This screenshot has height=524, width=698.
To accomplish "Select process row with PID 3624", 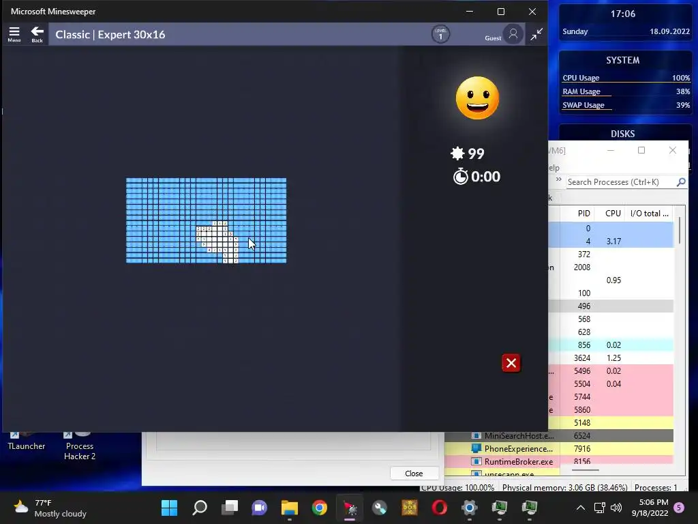I will click(x=611, y=358).
